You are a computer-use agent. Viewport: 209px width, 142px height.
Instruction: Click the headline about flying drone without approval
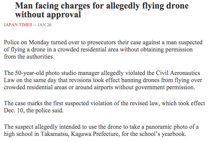tap(102, 10)
